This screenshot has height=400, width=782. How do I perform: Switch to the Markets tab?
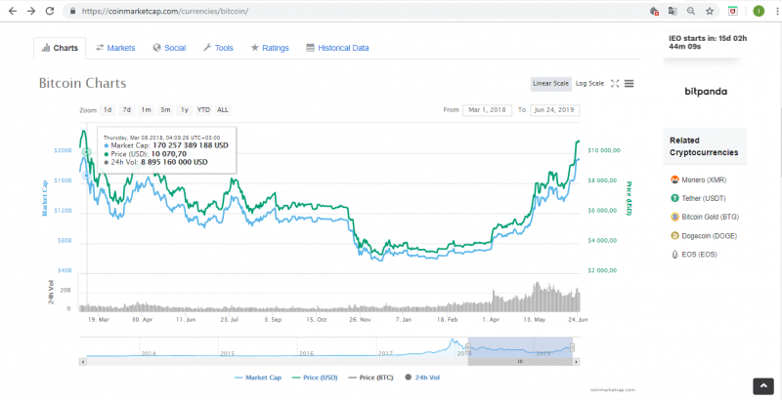pos(115,48)
